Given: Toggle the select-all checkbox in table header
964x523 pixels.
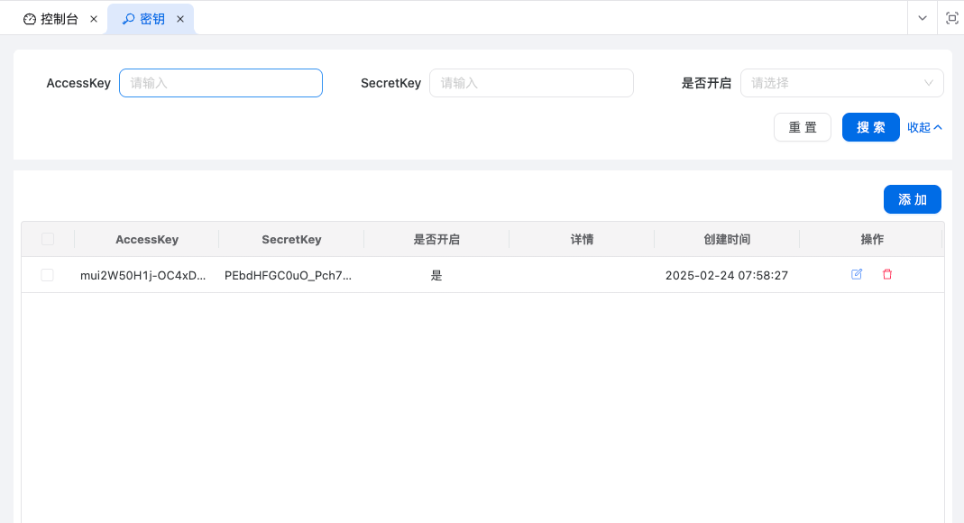Looking at the screenshot, I should click(x=48, y=239).
